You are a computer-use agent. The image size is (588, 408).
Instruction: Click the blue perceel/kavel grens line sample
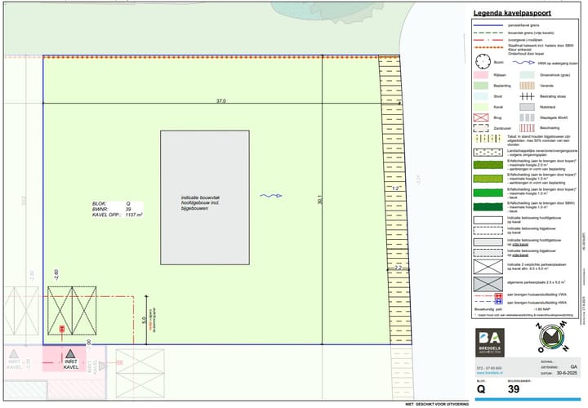point(488,25)
